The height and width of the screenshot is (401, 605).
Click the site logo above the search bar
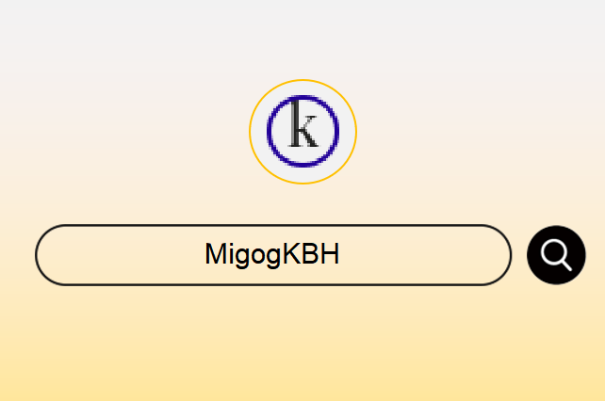pos(302,132)
